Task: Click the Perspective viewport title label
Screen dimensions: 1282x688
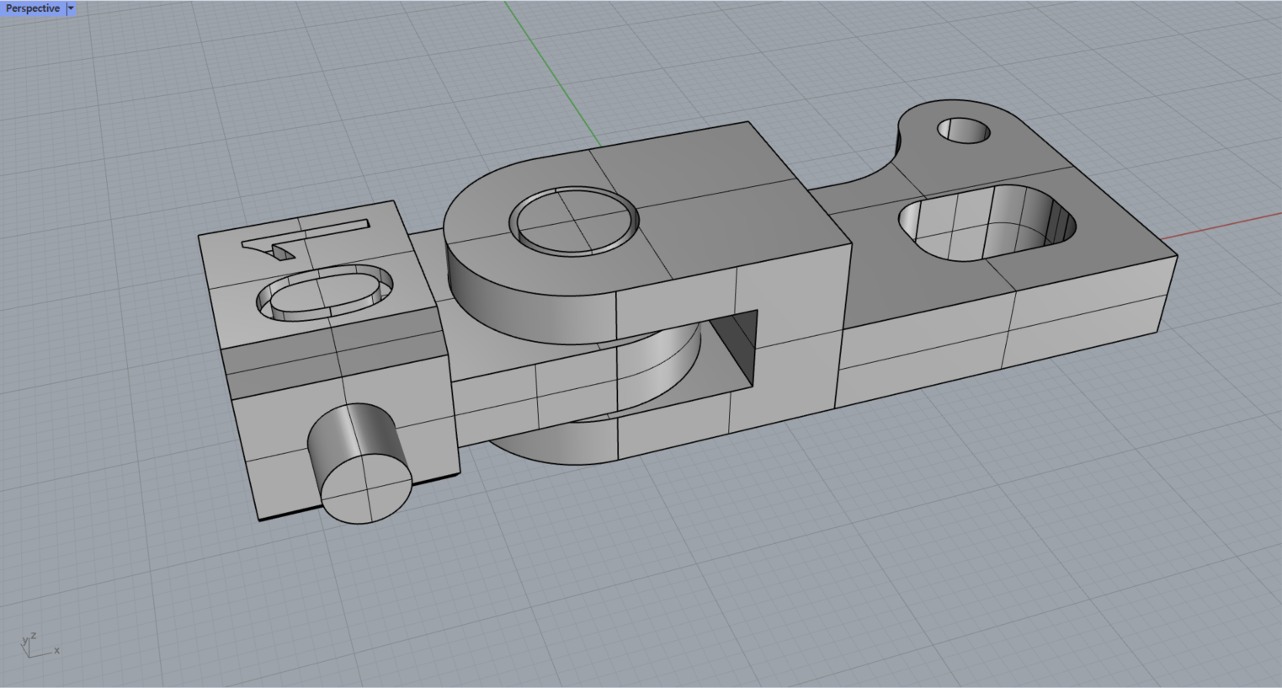Action: pos(33,8)
